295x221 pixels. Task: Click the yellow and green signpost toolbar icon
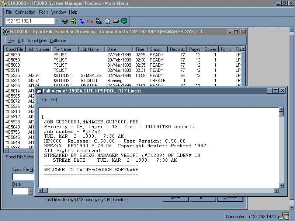pyautogui.click(x=73, y=21)
